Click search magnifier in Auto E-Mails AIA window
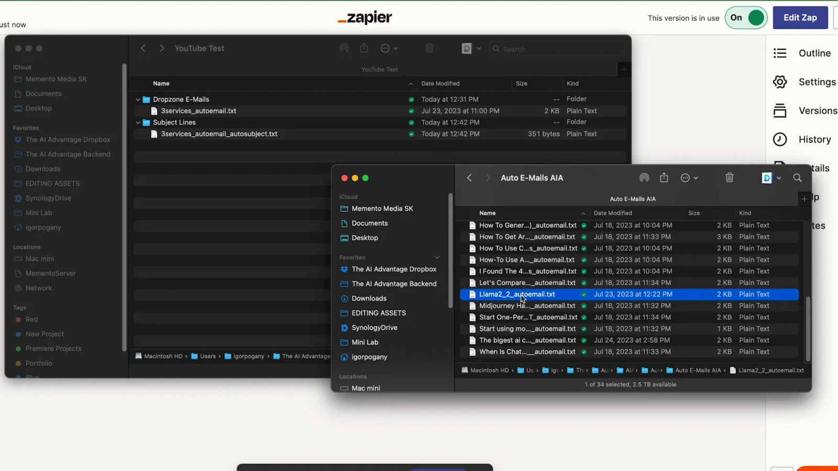The width and height of the screenshot is (838, 471). (x=797, y=178)
